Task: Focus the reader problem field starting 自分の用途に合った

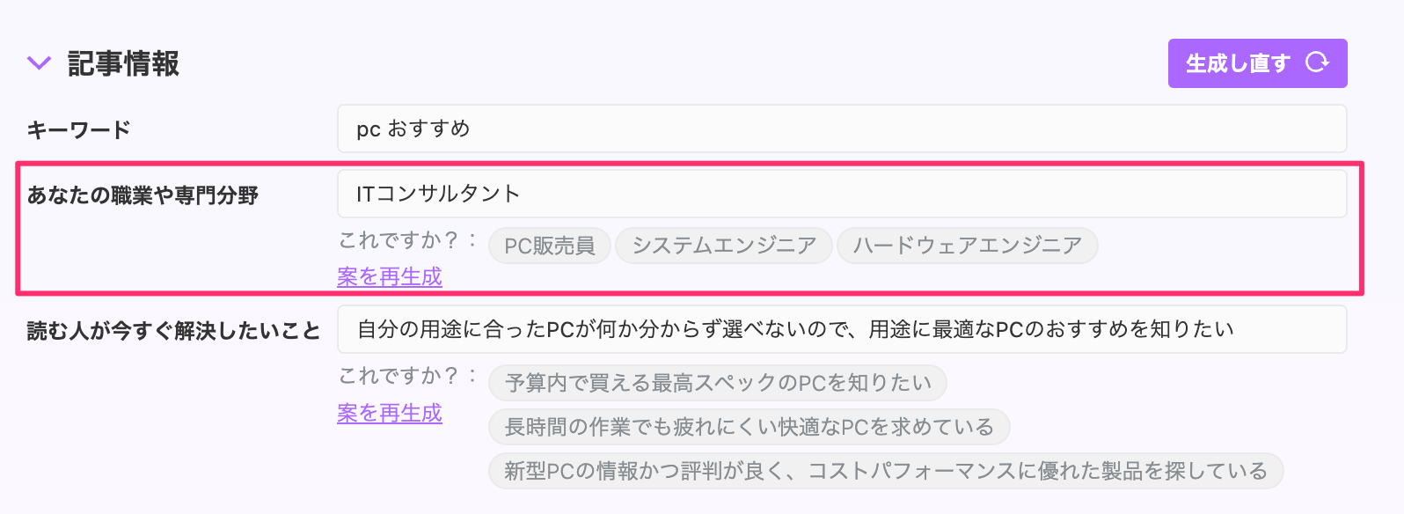Action: pos(842,329)
